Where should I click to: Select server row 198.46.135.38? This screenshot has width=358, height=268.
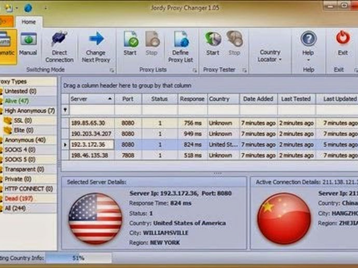210,156
